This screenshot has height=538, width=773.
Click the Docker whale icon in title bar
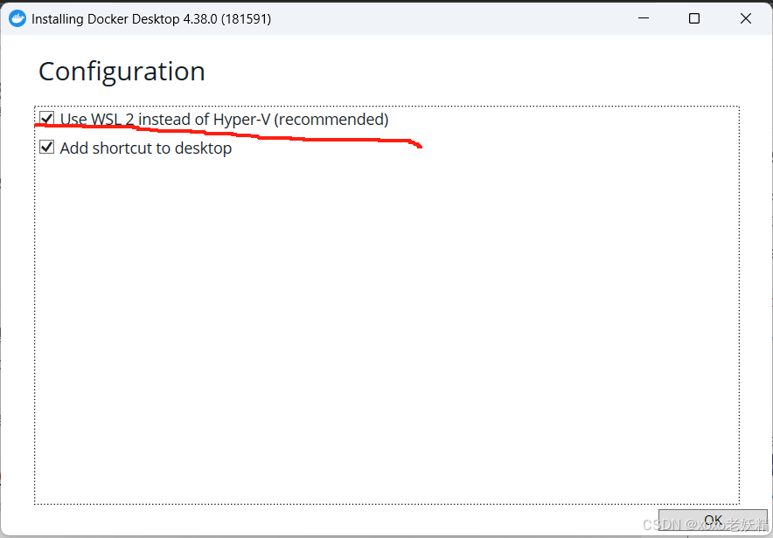(17, 18)
